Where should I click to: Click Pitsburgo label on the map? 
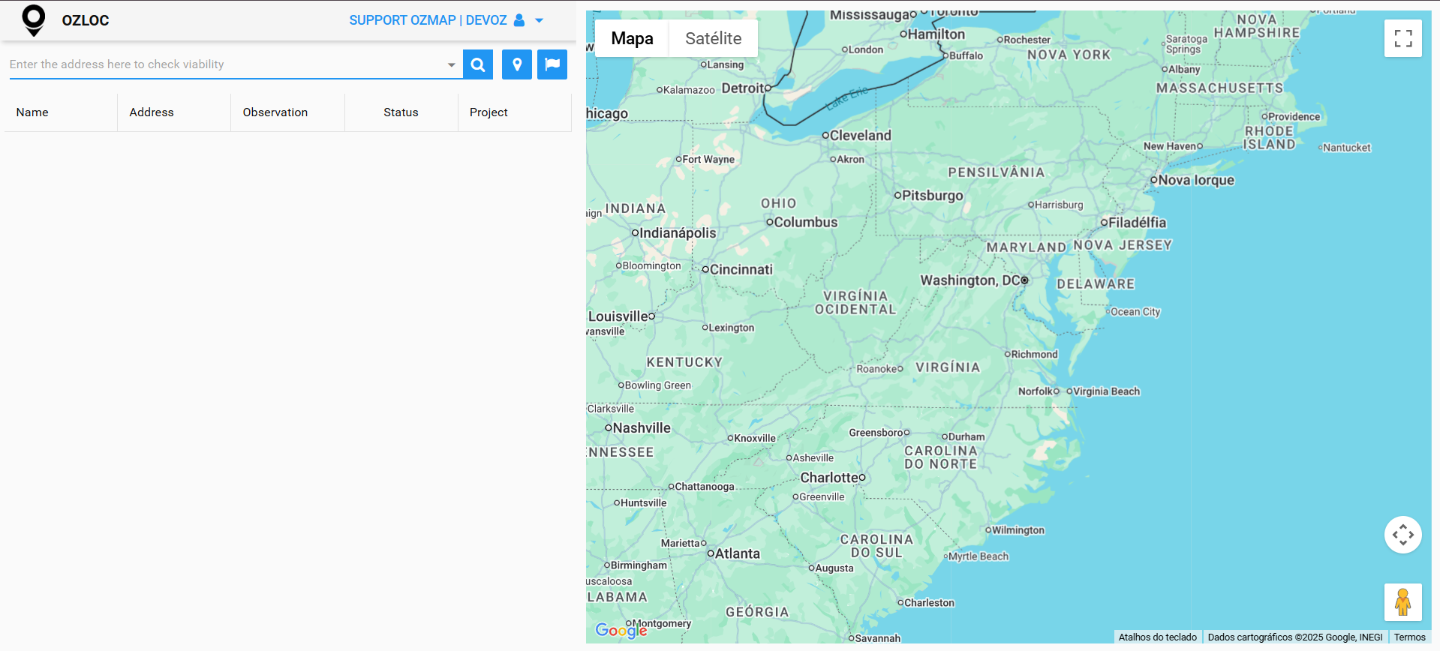tap(932, 195)
